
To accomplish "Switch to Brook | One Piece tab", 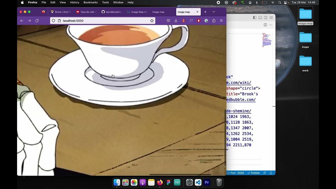I will tap(61, 12).
